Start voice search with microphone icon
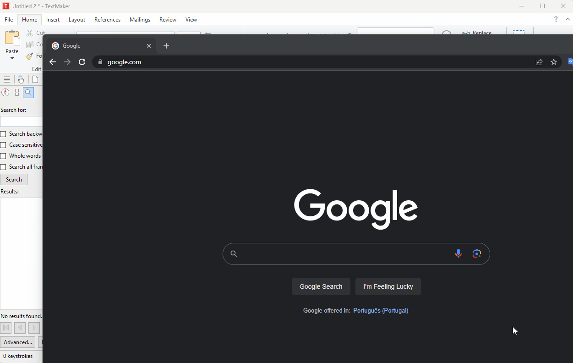The width and height of the screenshot is (573, 363). tap(458, 253)
